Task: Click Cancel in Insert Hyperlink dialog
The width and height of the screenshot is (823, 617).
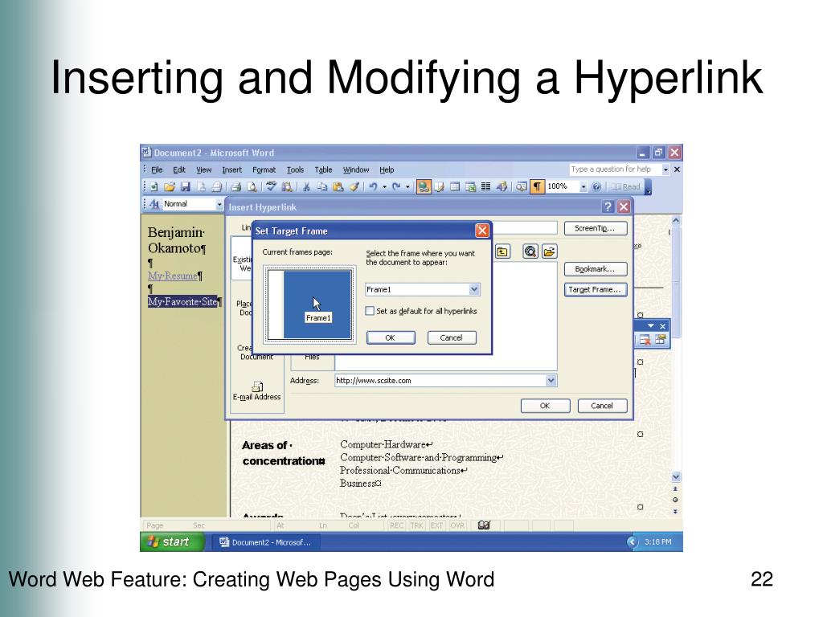Action: [601, 406]
